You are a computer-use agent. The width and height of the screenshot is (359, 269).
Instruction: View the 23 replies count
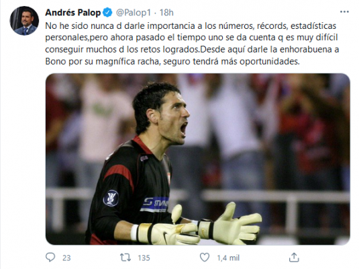click(x=66, y=258)
